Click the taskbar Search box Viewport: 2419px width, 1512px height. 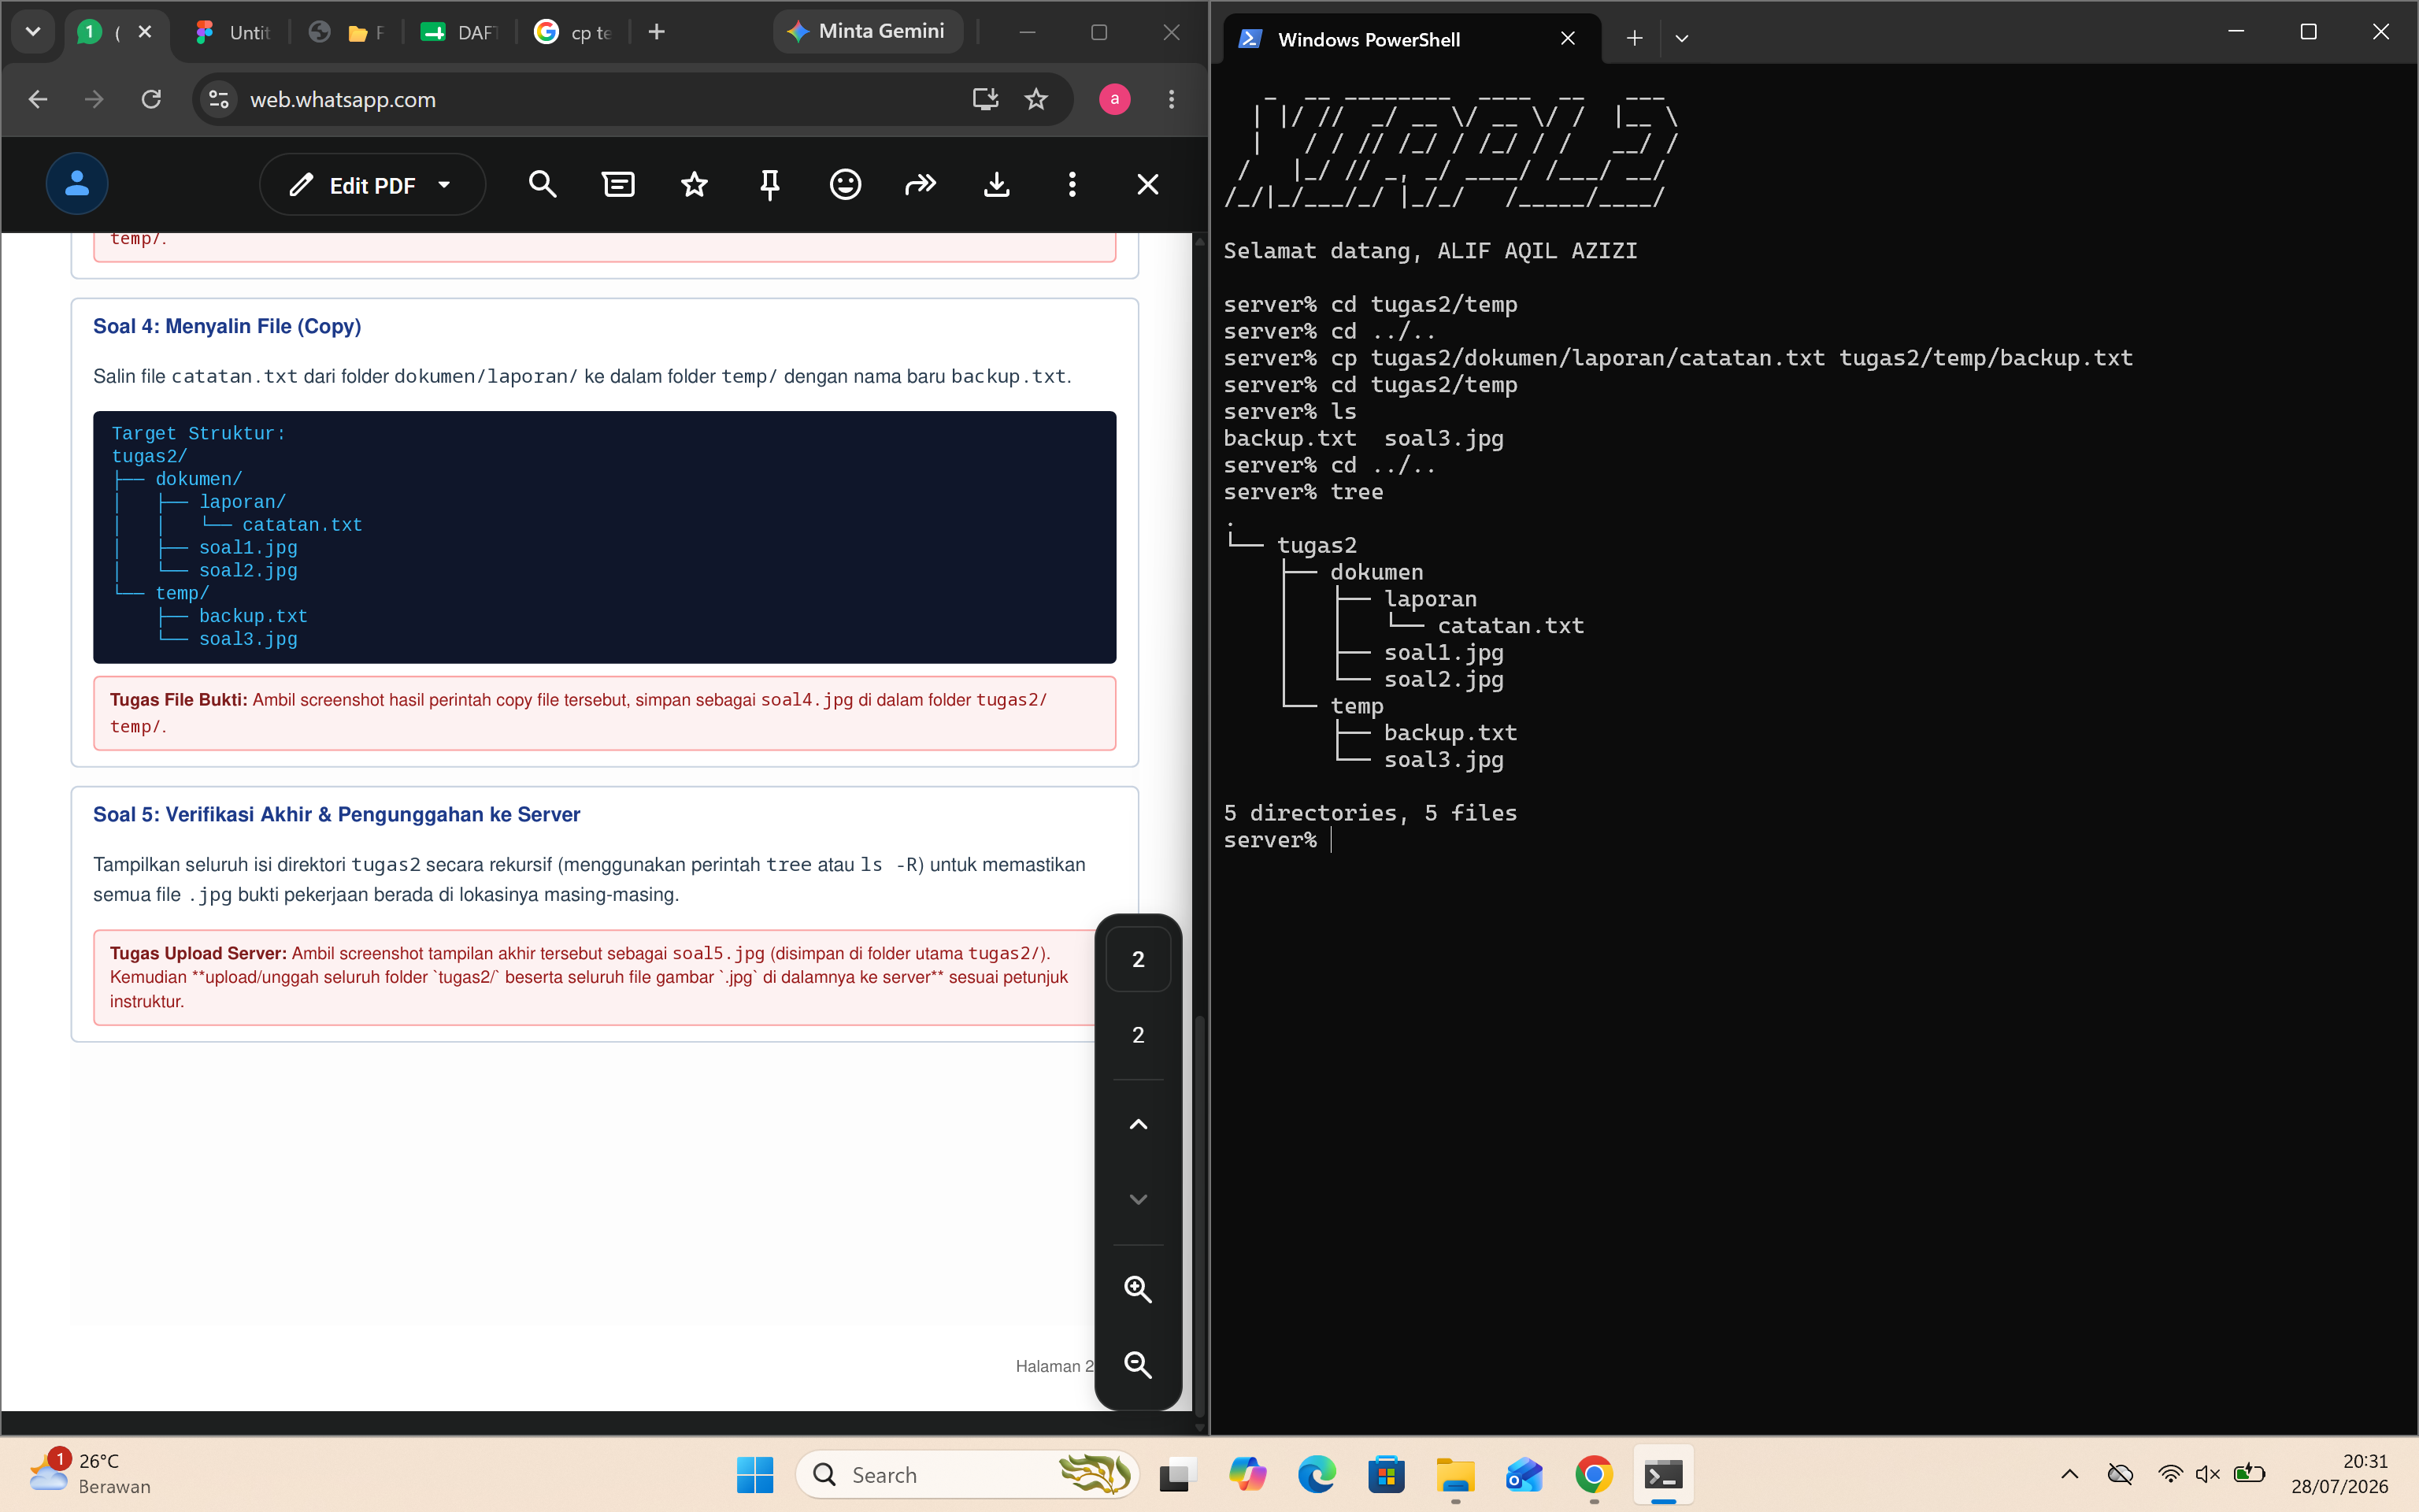pyautogui.click(x=968, y=1475)
